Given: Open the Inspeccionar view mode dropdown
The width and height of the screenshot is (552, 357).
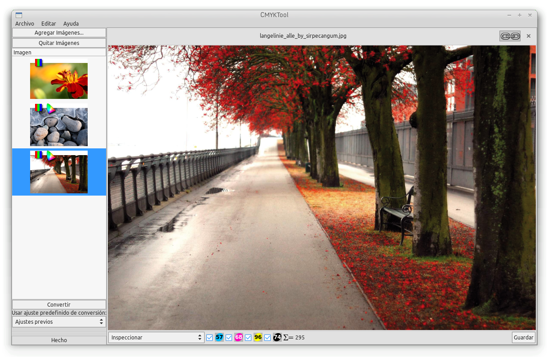Looking at the screenshot, I should pyautogui.click(x=156, y=337).
